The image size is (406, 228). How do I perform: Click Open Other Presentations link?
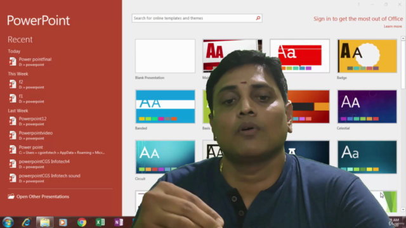(43, 196)
